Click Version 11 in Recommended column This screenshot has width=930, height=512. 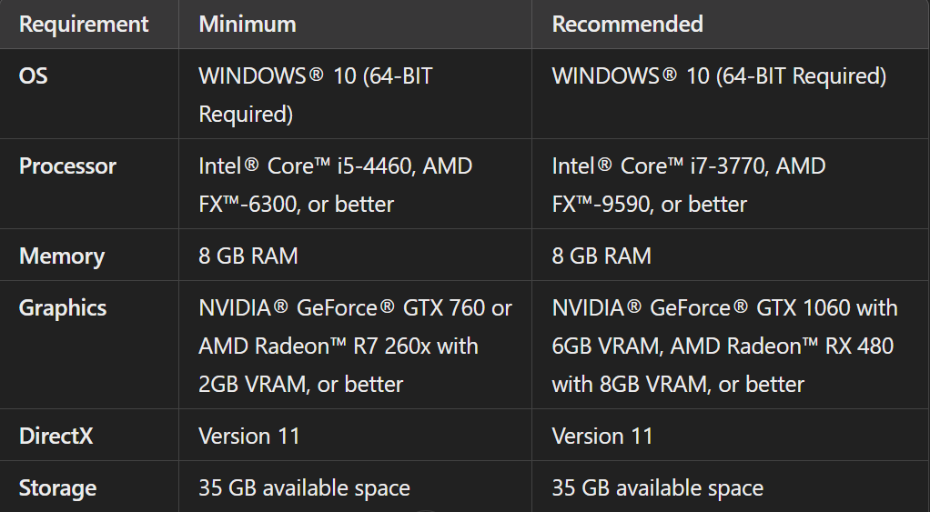click(602, 436)
